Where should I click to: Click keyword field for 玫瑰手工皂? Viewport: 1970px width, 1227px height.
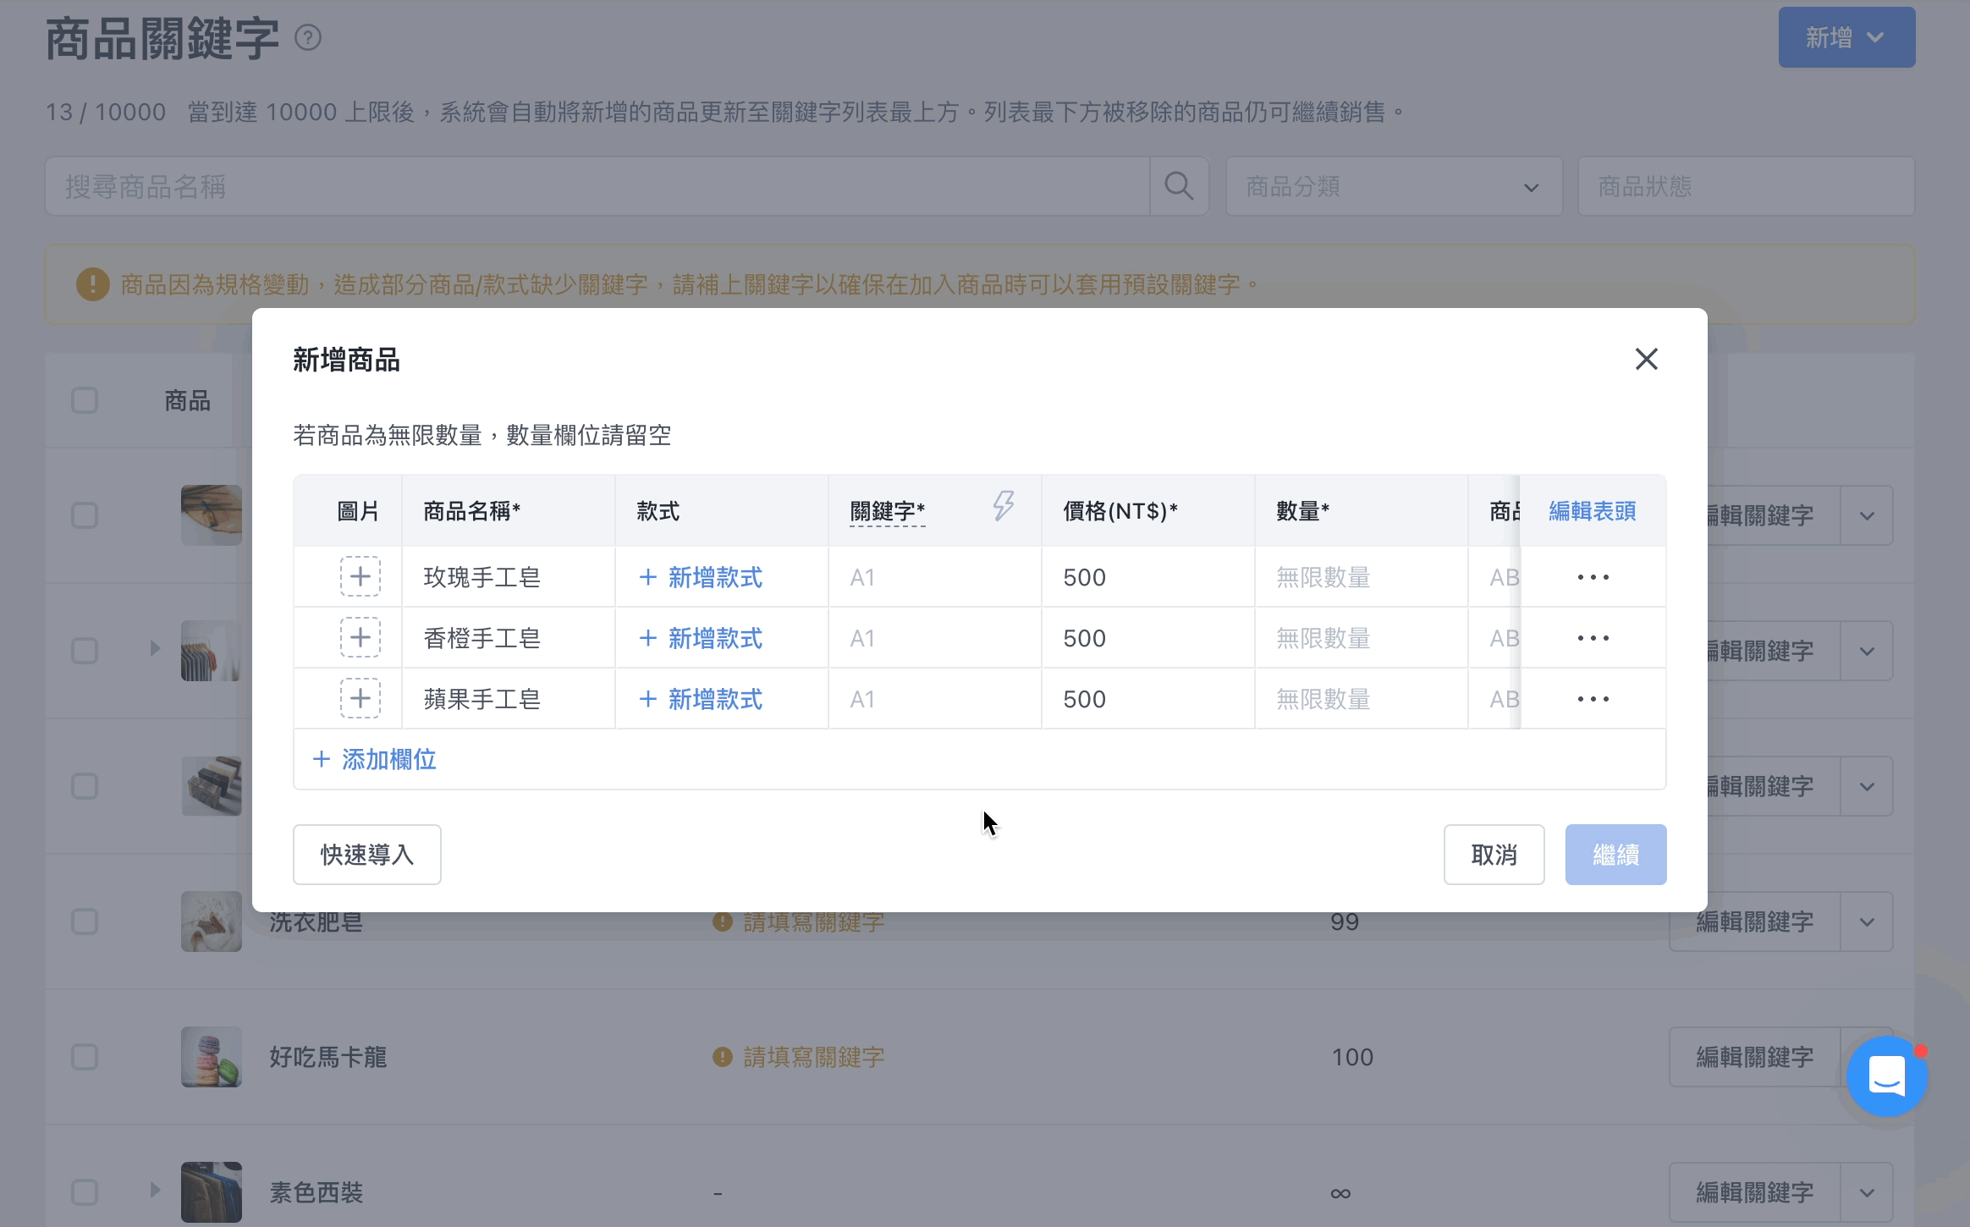click(934, 577)
